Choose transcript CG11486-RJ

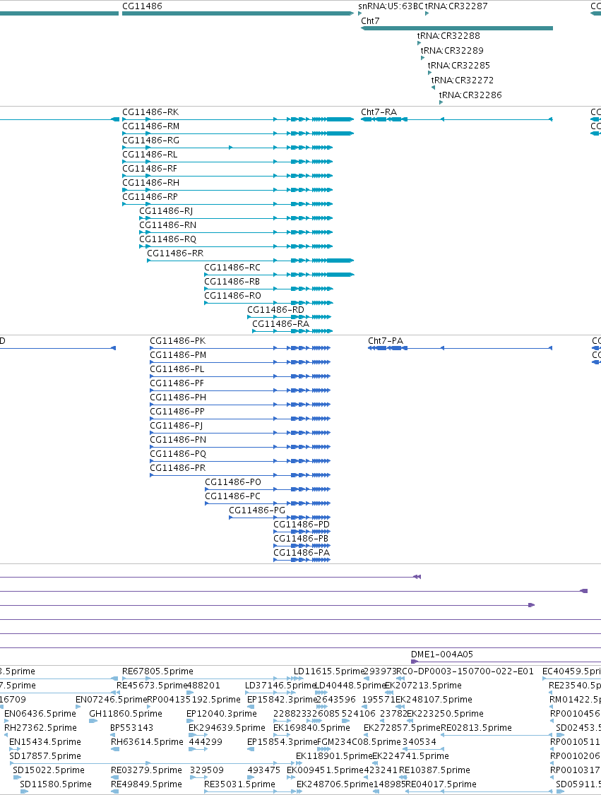click(x=167, y=211)
